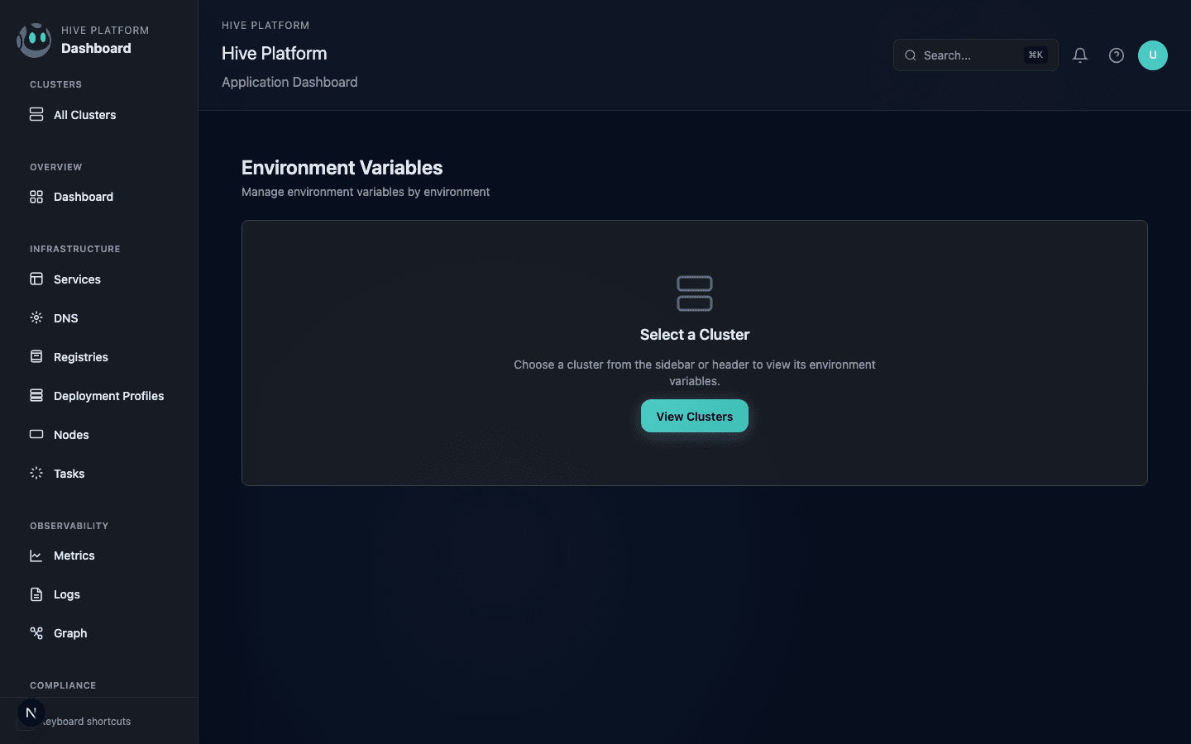Open notifications with the bell icon

[1079, 55]
